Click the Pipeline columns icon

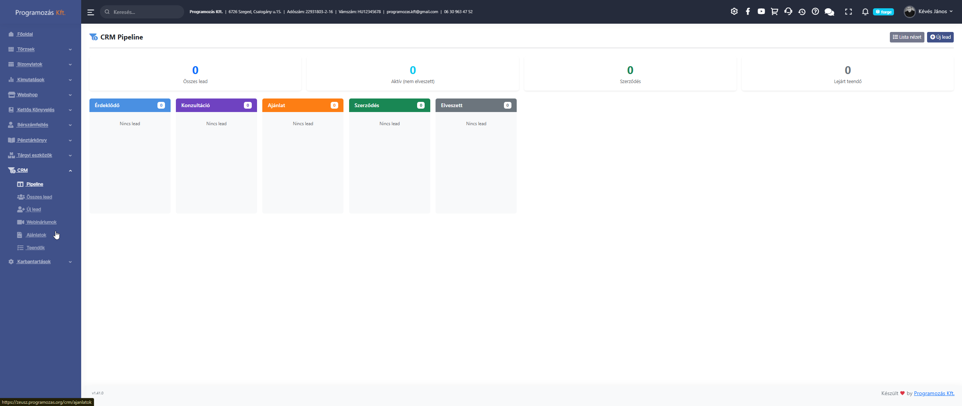(x=20, y=184)
